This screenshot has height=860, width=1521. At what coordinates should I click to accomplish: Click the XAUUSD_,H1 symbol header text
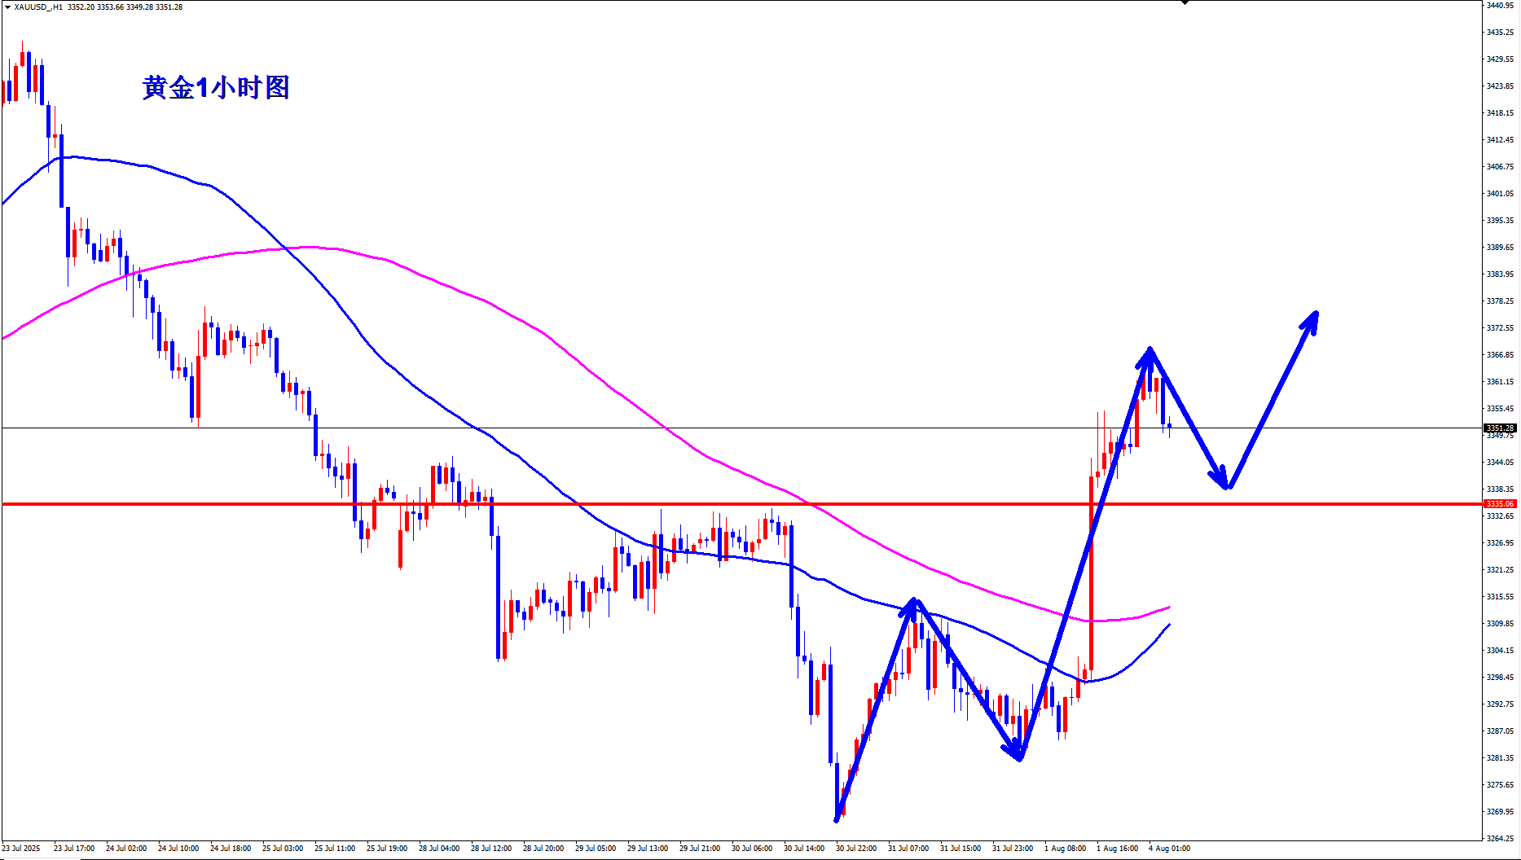(38, 7)
